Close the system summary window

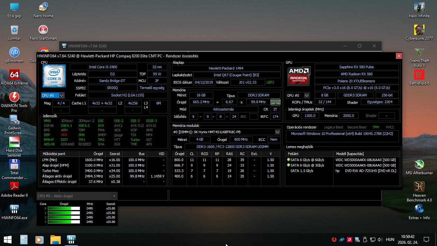399,56
